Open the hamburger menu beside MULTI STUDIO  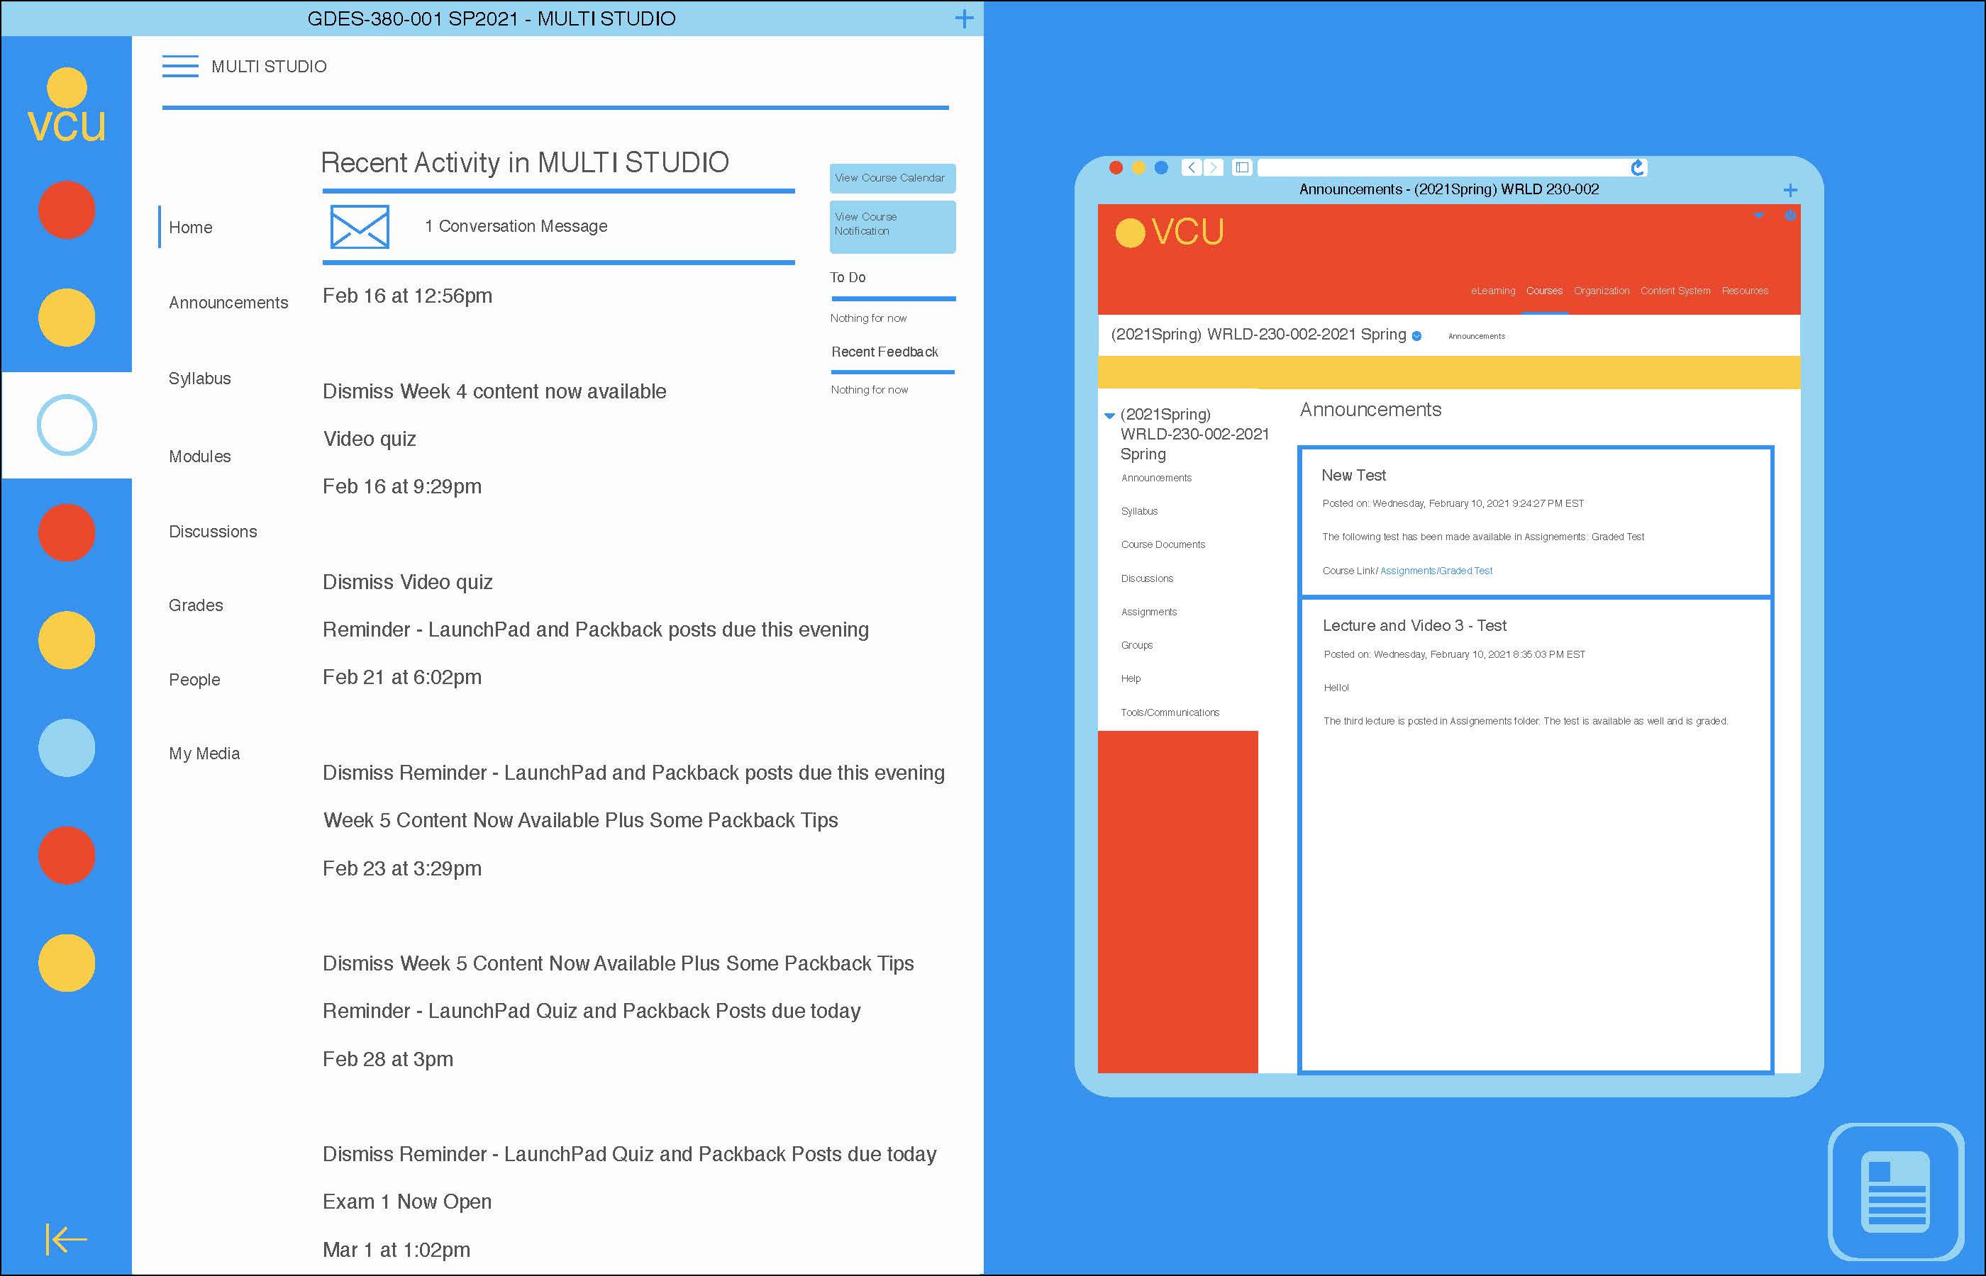click(180, 67)
